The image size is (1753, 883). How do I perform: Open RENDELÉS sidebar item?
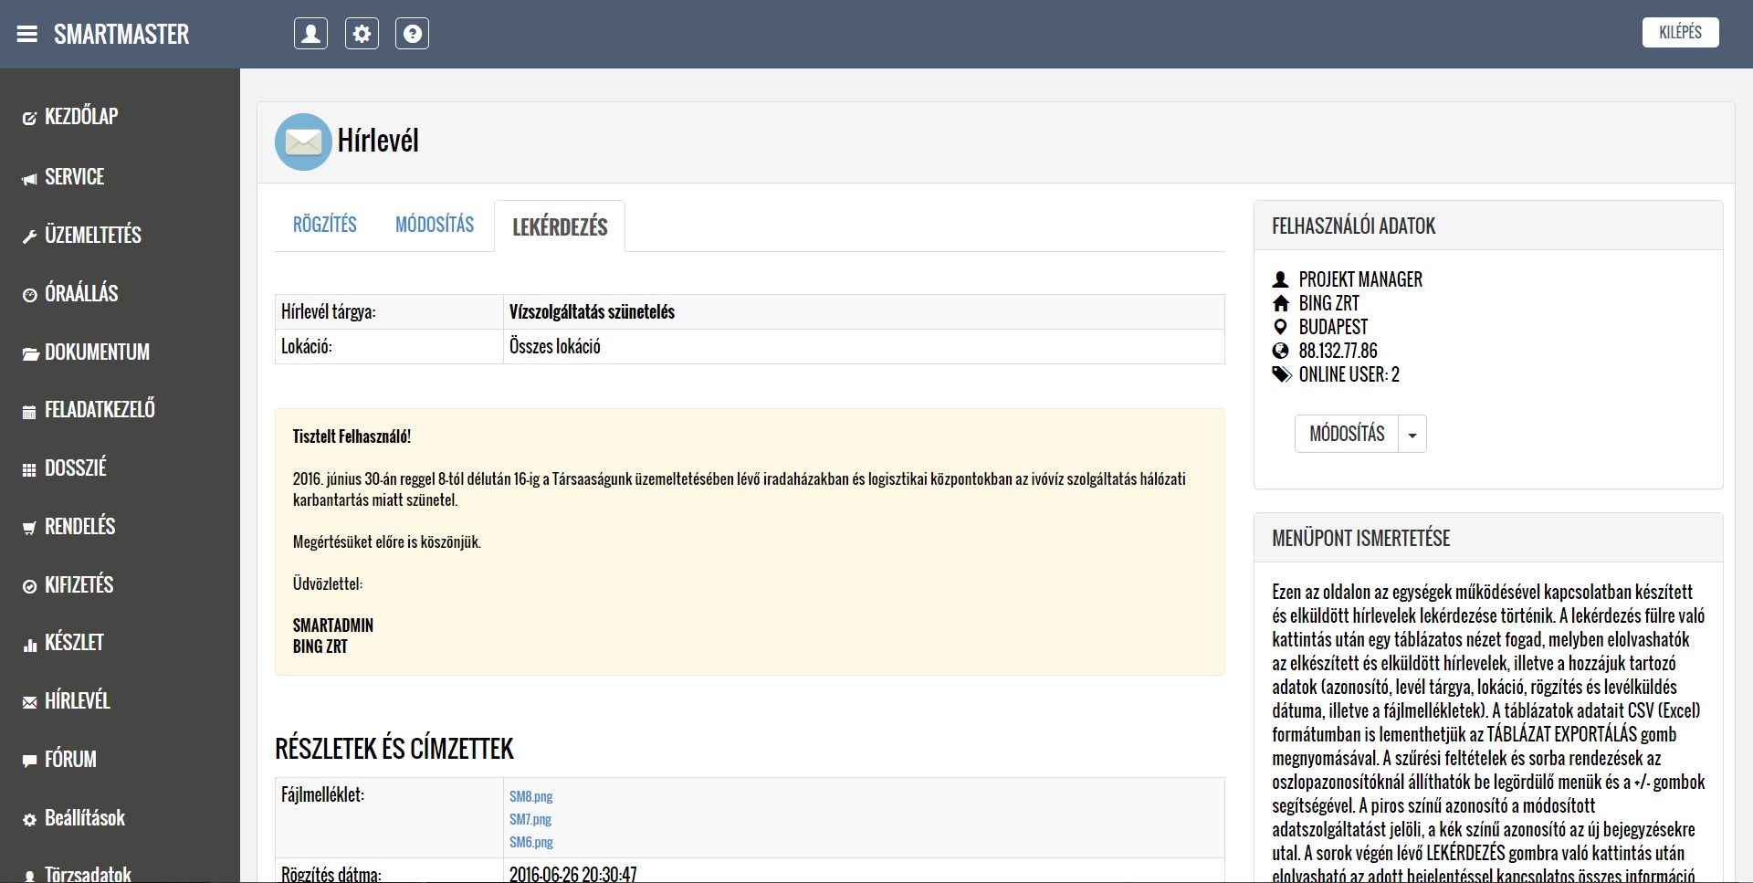pos(79,527)
